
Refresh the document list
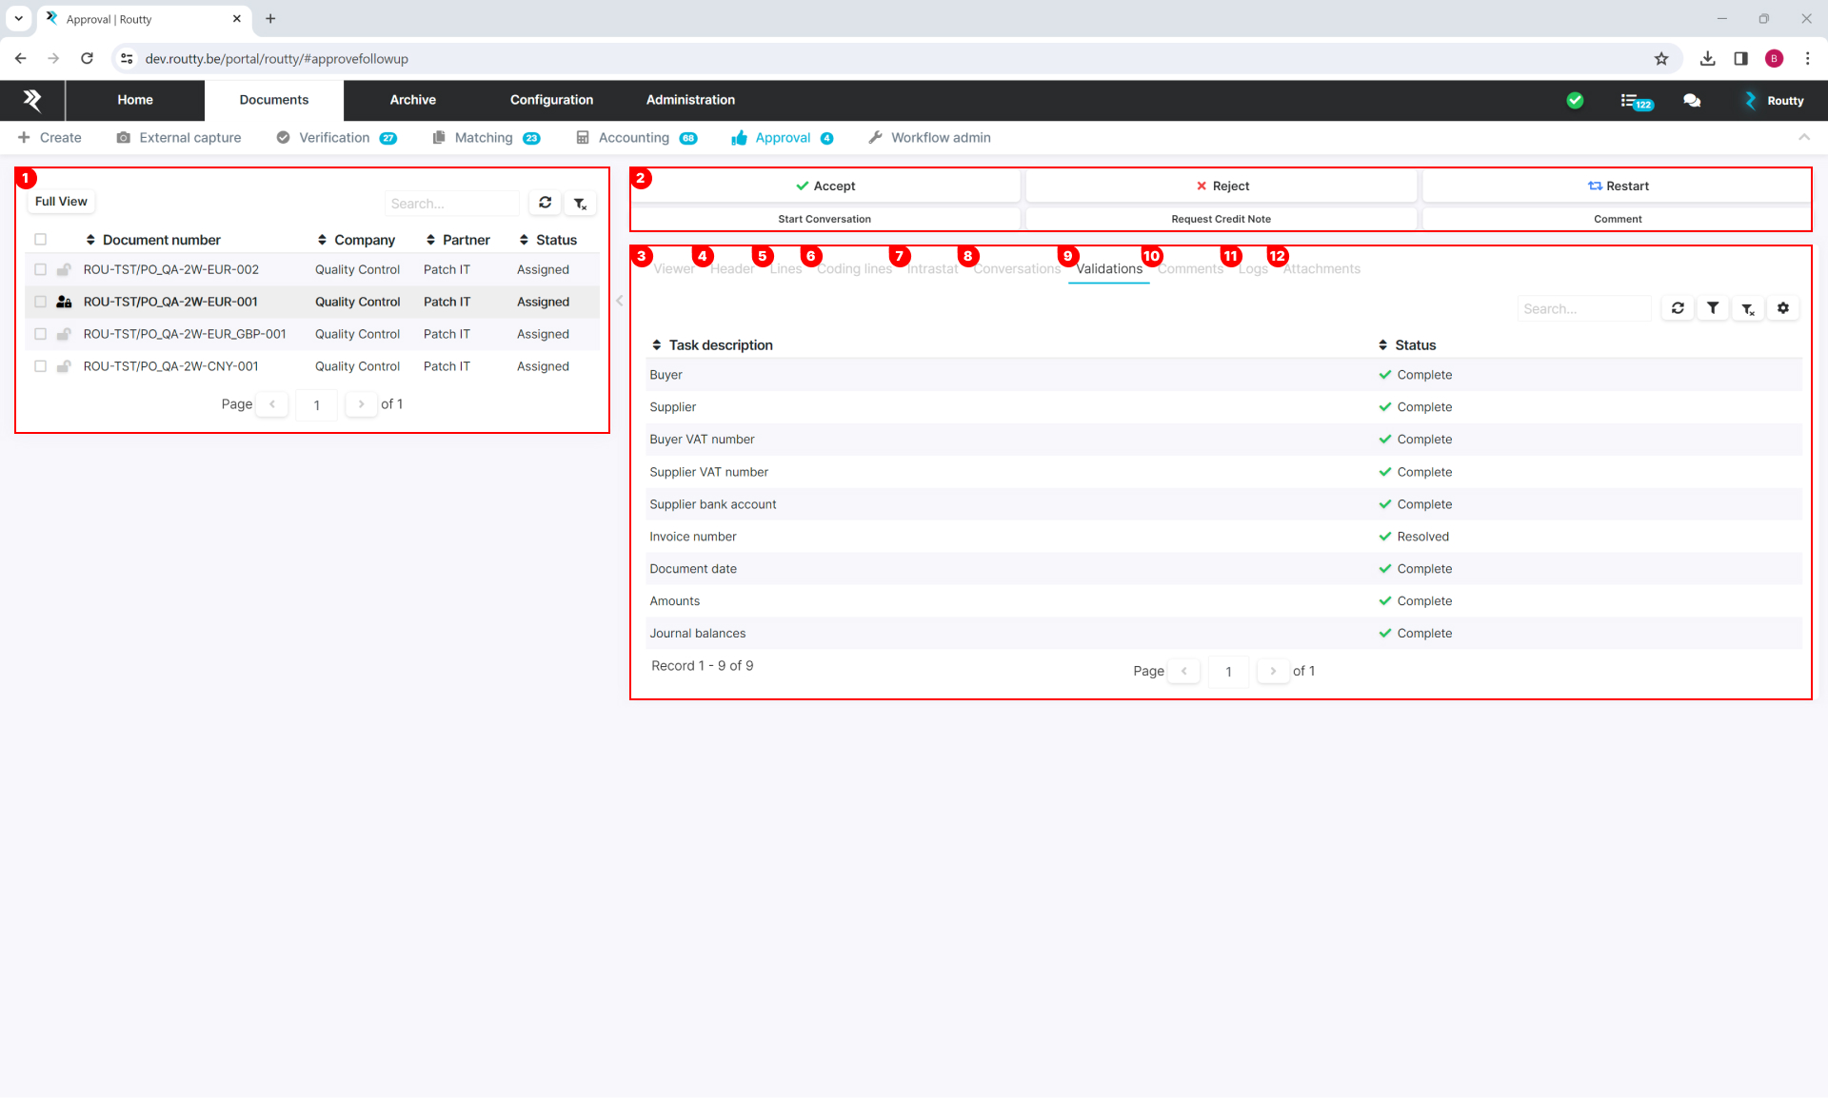click(545, 203)
